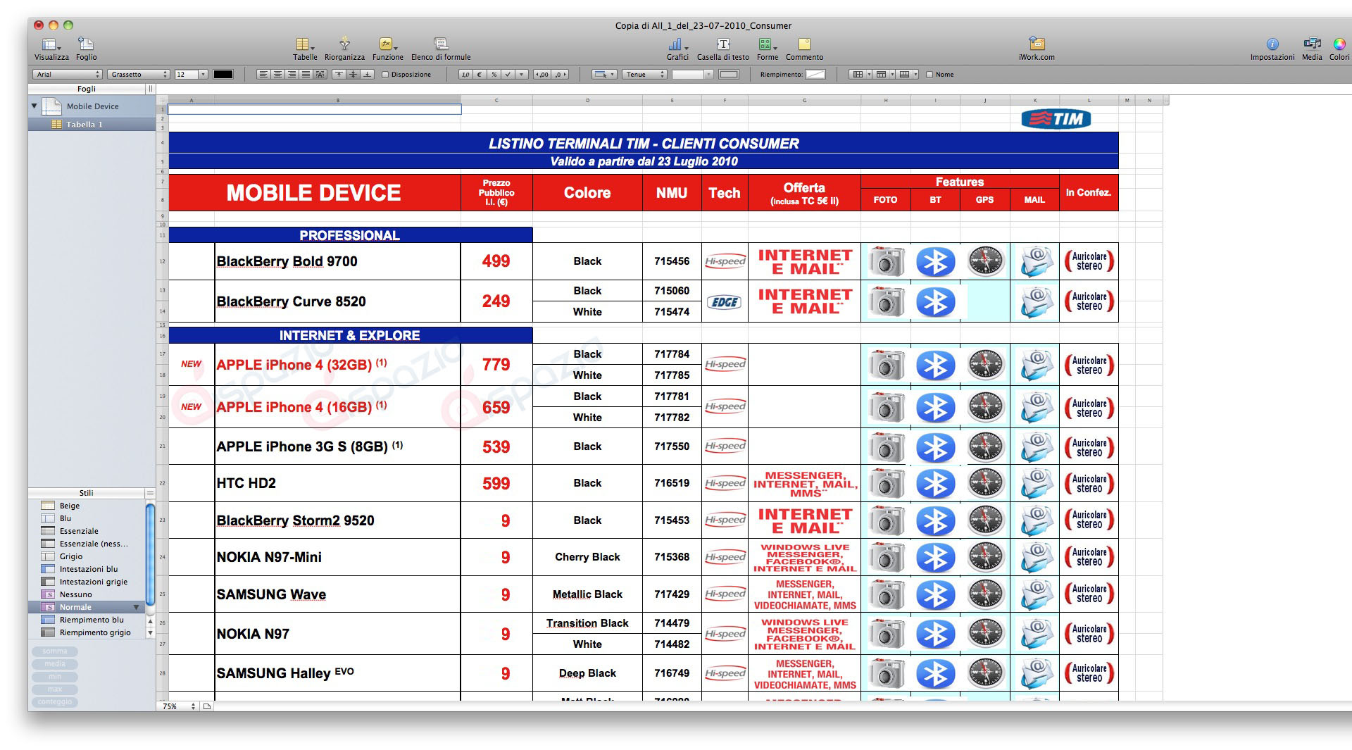Open the border selection dropdown
The height and width of the screenshot is (750, 1352).
click(x=605, y=74)
